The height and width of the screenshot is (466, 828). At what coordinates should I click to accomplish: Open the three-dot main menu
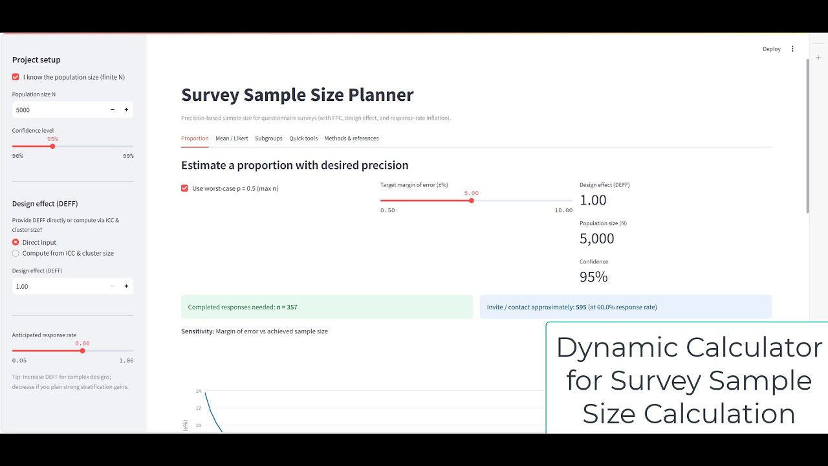792,49
